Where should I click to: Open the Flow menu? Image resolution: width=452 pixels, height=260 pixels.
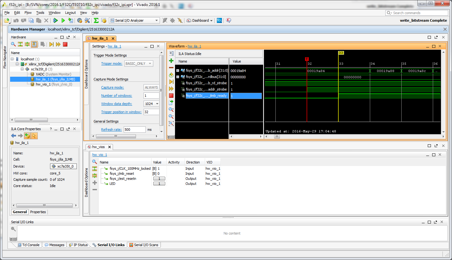[x=28, y=13]
